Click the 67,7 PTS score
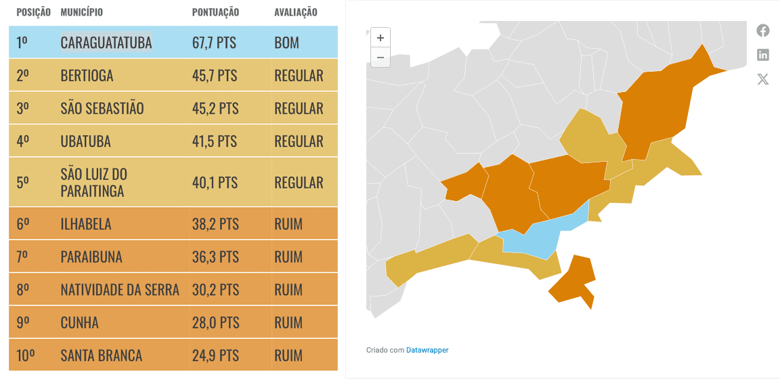780x379 pixels. [x=215, y=43]
